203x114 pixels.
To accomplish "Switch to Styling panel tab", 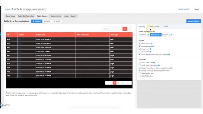I will pyautogui.click(x=142, y=27).
